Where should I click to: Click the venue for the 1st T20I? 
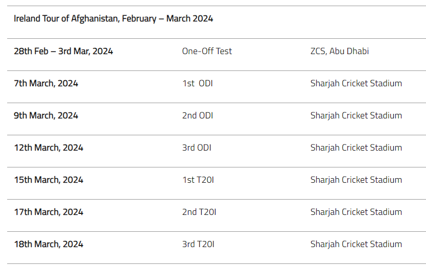[x=356, y=180]
